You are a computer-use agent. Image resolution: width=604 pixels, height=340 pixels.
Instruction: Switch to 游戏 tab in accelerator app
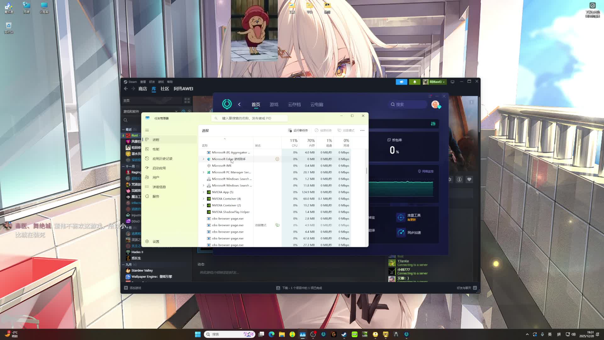[274, 105]
